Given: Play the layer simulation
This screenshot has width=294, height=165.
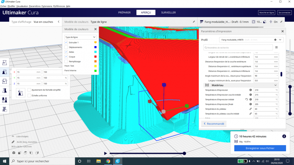Looking at the screenshot, I should [105, 153].
